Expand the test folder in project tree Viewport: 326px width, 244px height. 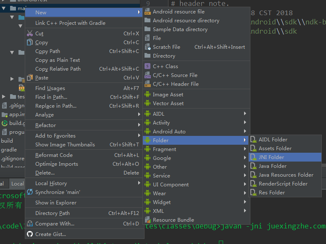point(3,96)
